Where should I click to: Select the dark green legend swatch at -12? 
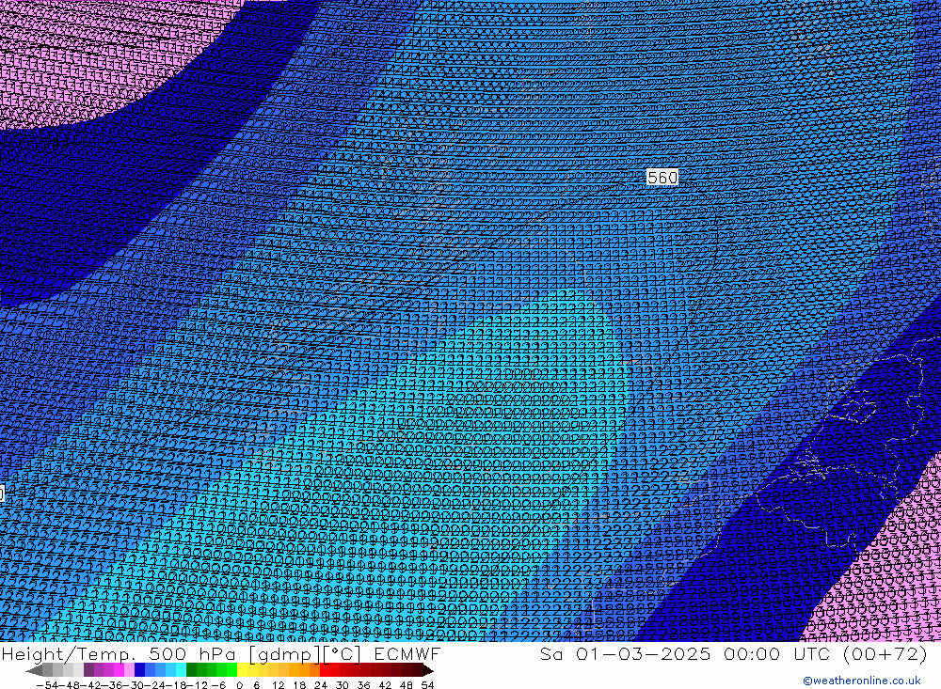coord(191,670)
